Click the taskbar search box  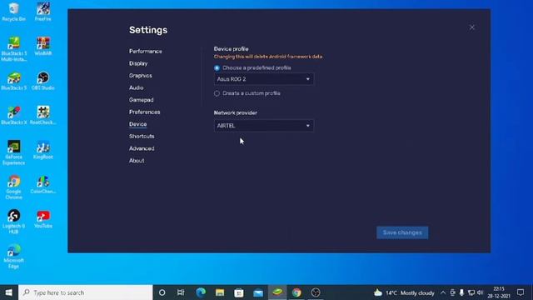click(x=86, y=292)
